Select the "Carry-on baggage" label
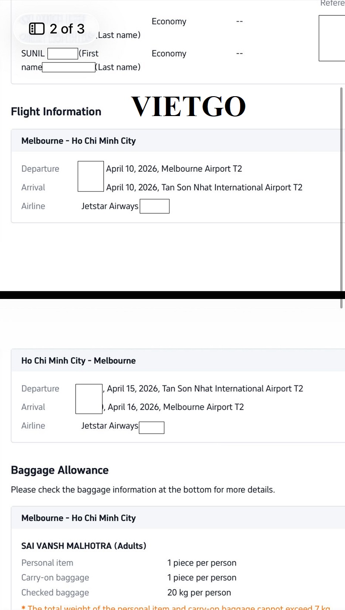 pos(55,578)
